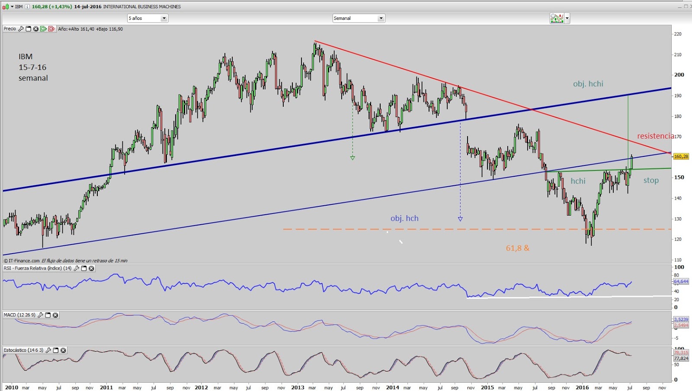Image resolution: width=692 pixels, height=391 pixels.
Task: Click the 'hchi' annotation near green line
Action: pos(578,181)
